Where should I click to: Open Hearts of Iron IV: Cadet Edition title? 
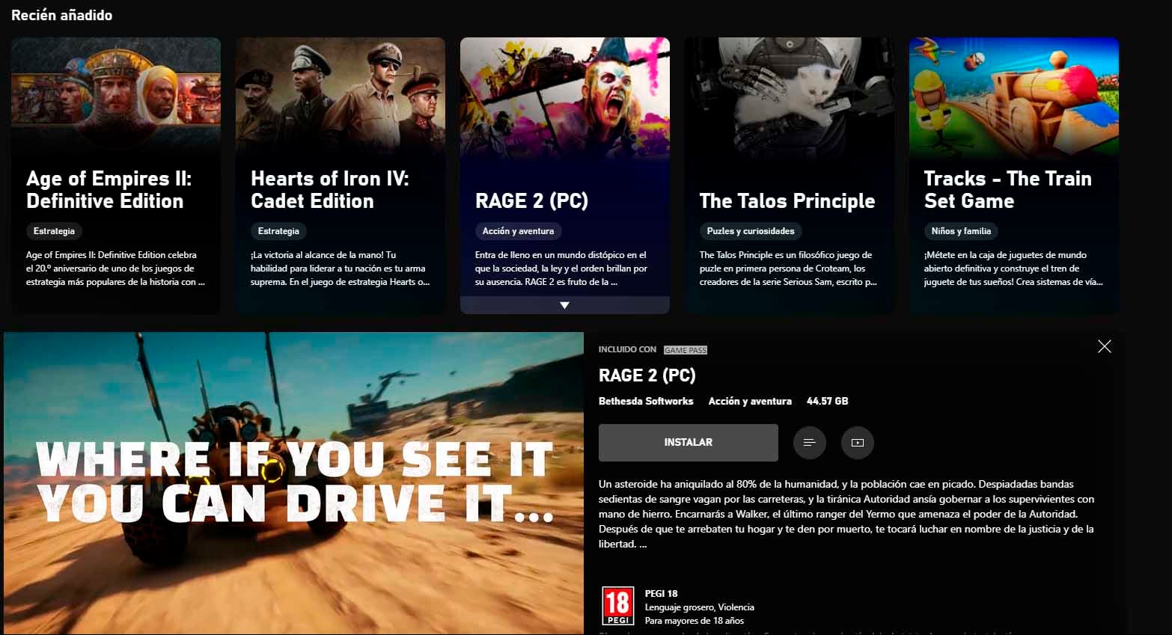point(330,190)
